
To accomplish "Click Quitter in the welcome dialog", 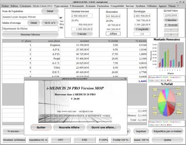I will (x=41, y=128).
